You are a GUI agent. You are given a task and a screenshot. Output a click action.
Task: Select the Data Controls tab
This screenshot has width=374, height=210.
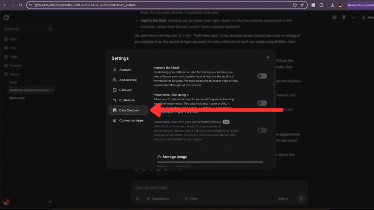(128, 110)
